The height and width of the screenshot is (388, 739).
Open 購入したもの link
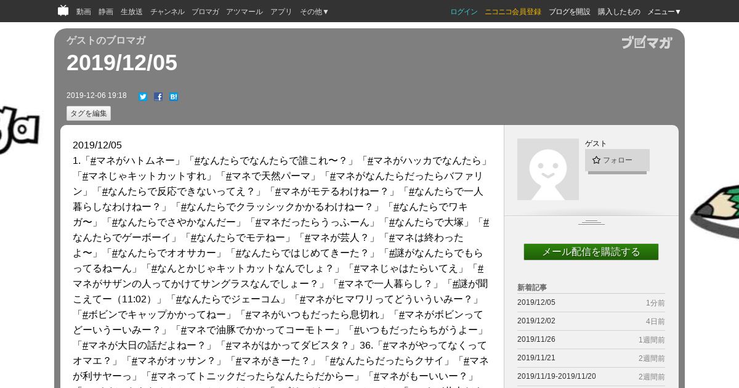(619, 12)
